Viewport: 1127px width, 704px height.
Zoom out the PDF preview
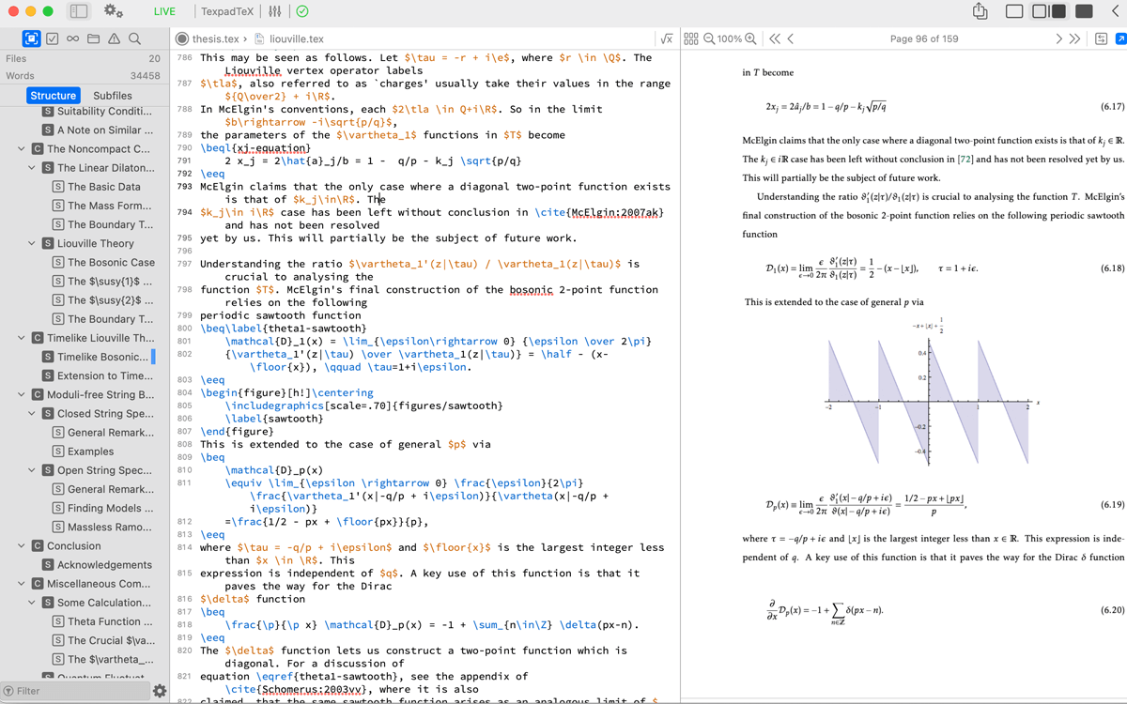point(709,38)
